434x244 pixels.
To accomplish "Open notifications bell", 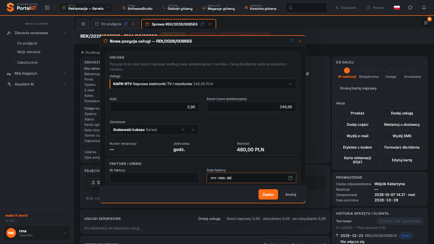I will (x=424, y=8).
